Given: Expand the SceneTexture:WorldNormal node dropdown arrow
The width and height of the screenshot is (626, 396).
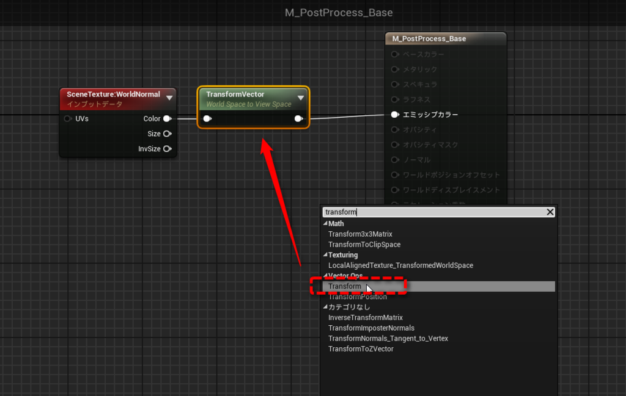Looking at the screenshot, I should [170, 98].
